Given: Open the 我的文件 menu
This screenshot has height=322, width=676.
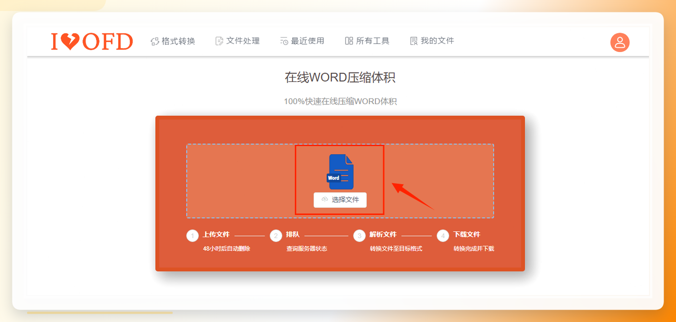Looking at the screenshot, I should [432, 41].
